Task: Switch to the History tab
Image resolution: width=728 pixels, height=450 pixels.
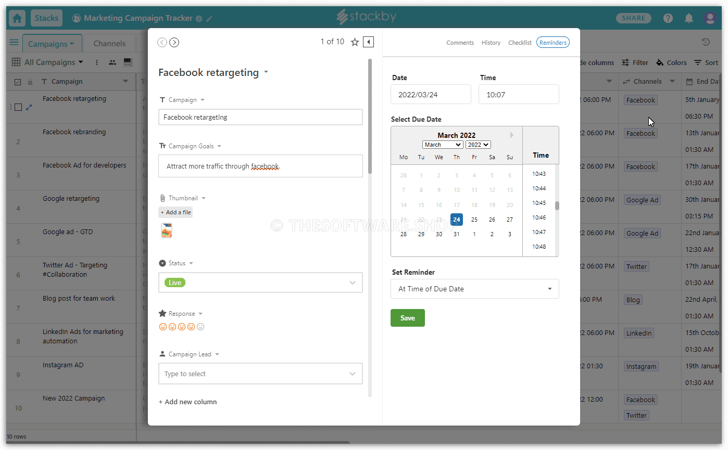Action: pos(491,43)
